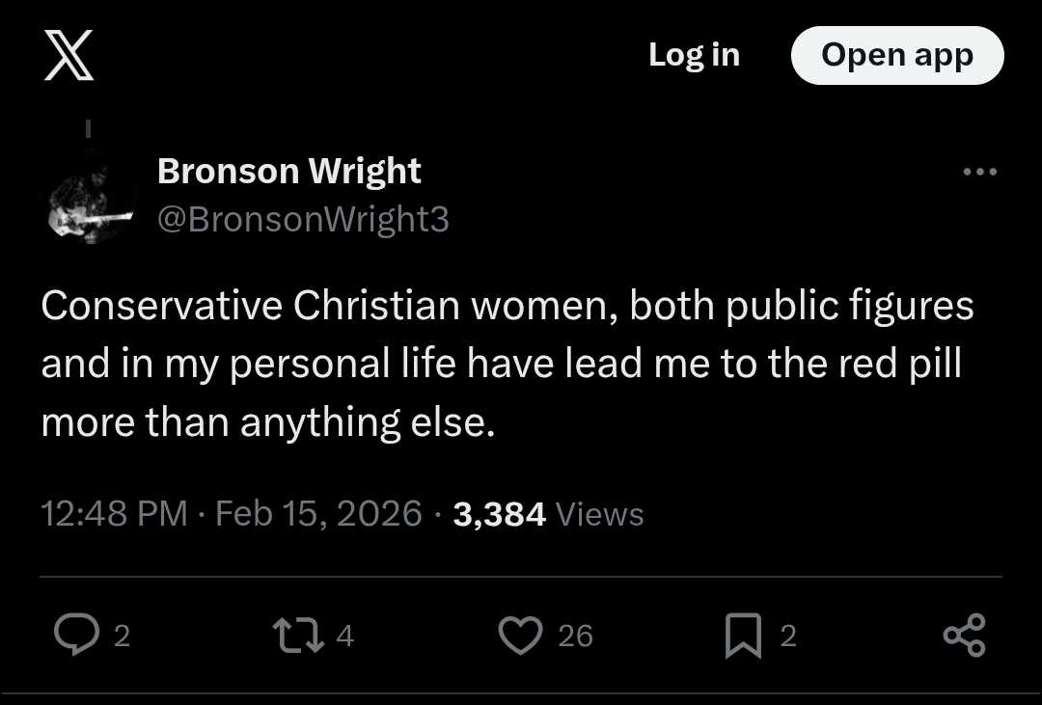The height and width of the screenshot is (705, 1042).
Task: Click the Bronson Wright display name
Action: coord(289,172)
